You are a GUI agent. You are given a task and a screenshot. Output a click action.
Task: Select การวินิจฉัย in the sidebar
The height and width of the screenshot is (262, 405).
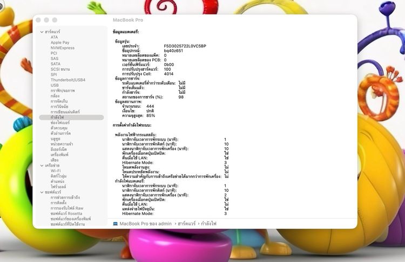pyautogui.click(x=59, y=107)
